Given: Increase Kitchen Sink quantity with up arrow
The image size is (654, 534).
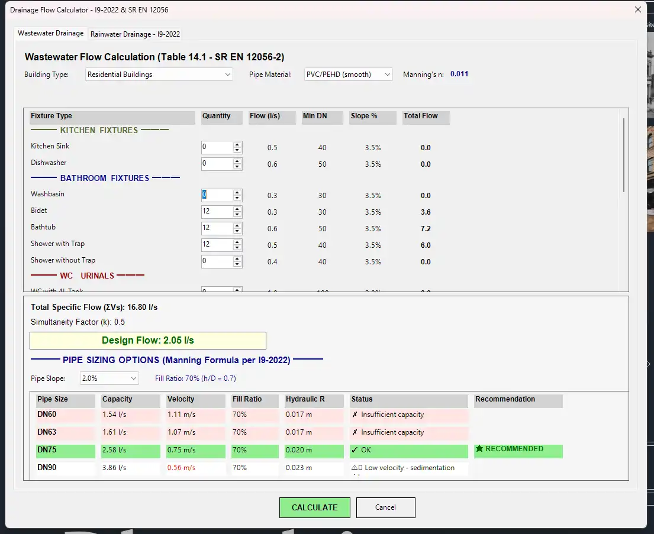Looking at the screenshot, I should pyautogui.click(x=237, y=145).
